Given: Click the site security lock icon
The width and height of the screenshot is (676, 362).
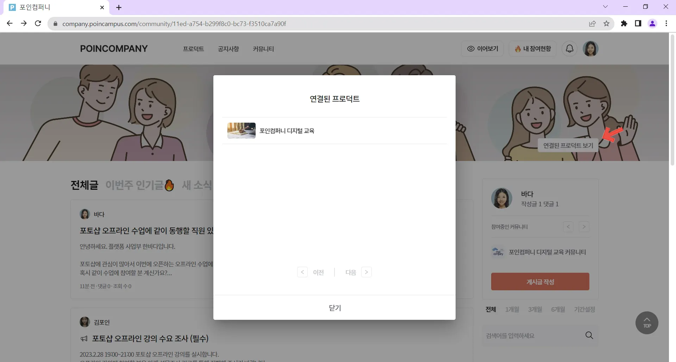Looking at the screenshot, I should [x=55, y=24].
